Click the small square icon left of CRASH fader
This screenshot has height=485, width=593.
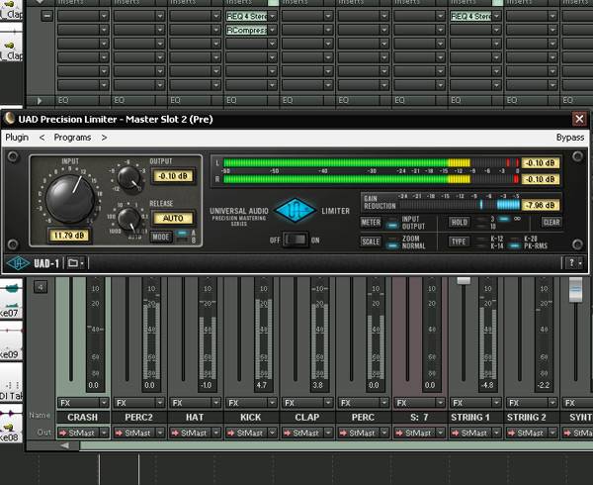tap(41, 287)
